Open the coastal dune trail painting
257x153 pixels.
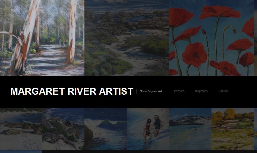tap(127, 38)
